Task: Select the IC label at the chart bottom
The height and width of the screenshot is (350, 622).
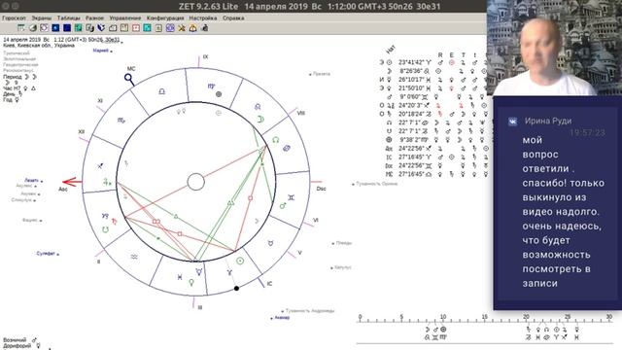Action: tap(269, 283)
